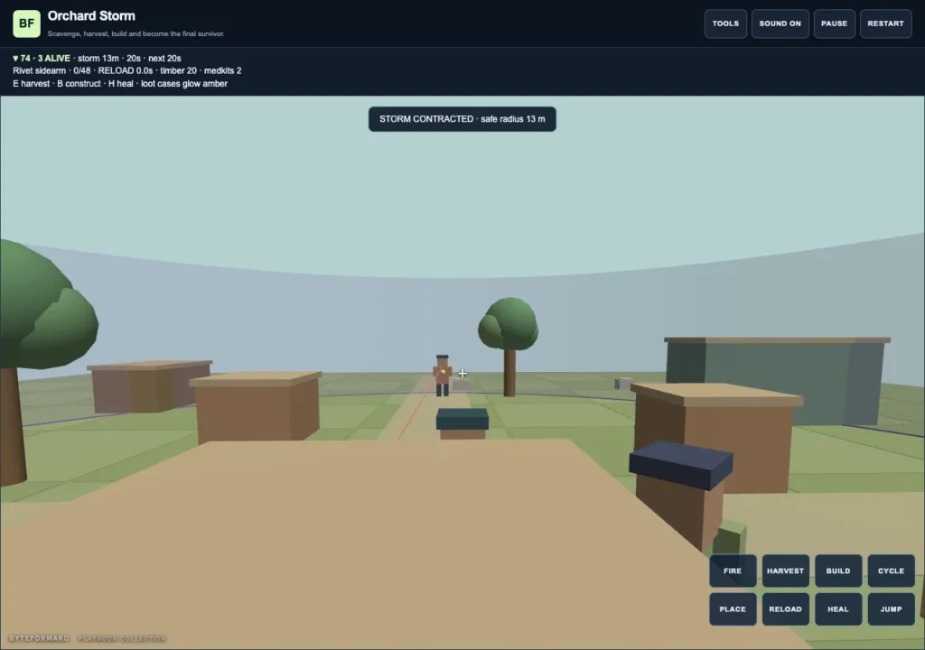
Task: Click the crosshair in the viewport
Action: (x=462, y=374)
